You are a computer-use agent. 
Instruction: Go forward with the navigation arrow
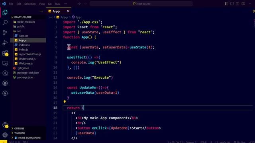(85, 4)
